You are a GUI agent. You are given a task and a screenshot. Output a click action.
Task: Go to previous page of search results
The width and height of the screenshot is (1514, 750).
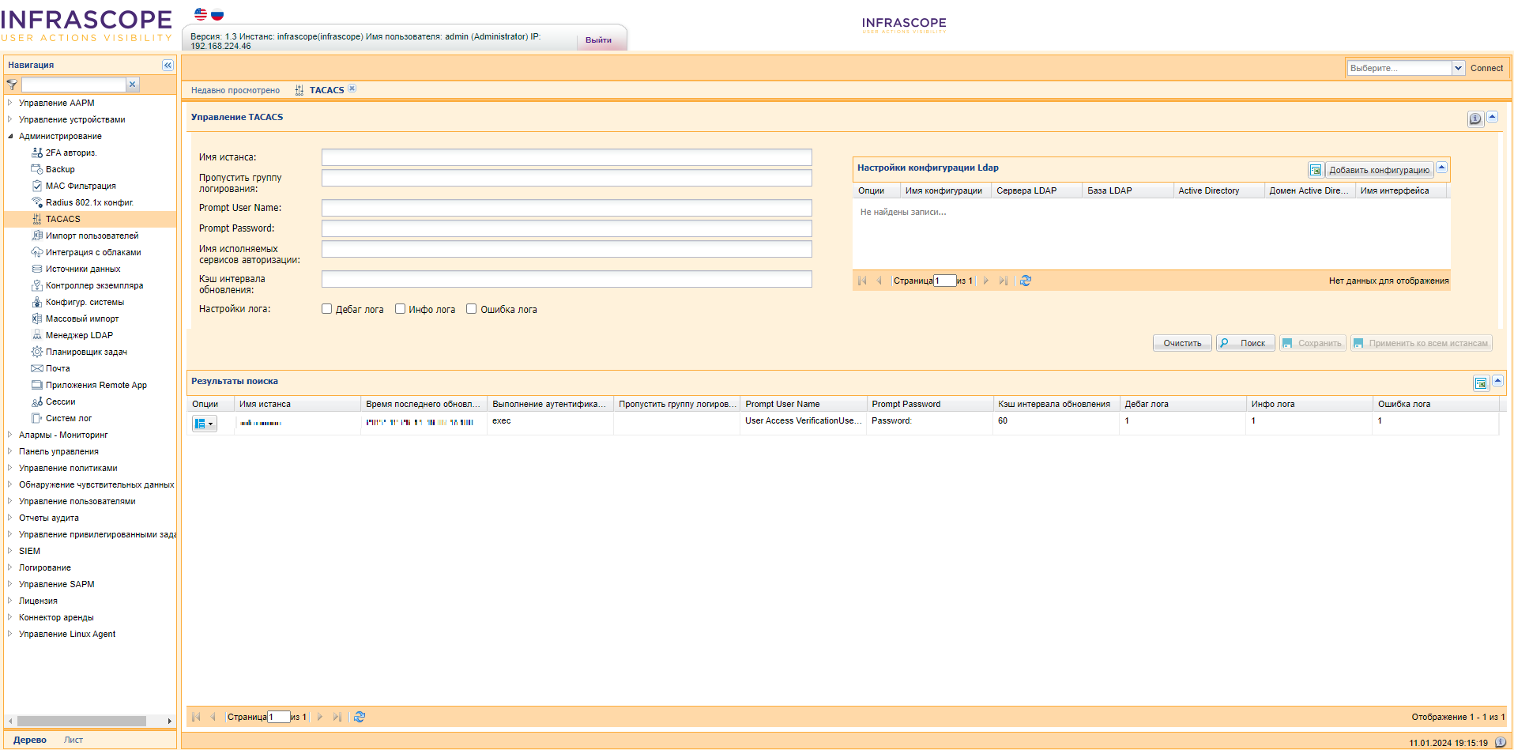213,717
